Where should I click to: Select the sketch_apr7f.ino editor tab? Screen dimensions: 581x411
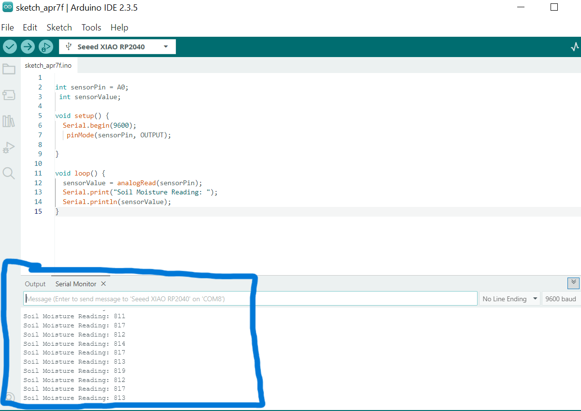pos(48,65)
